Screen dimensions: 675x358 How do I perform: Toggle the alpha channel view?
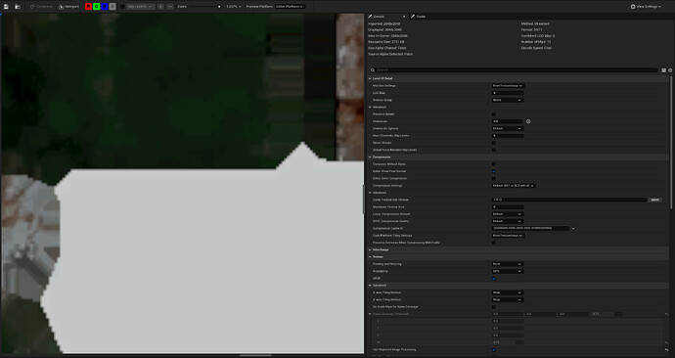112,7
